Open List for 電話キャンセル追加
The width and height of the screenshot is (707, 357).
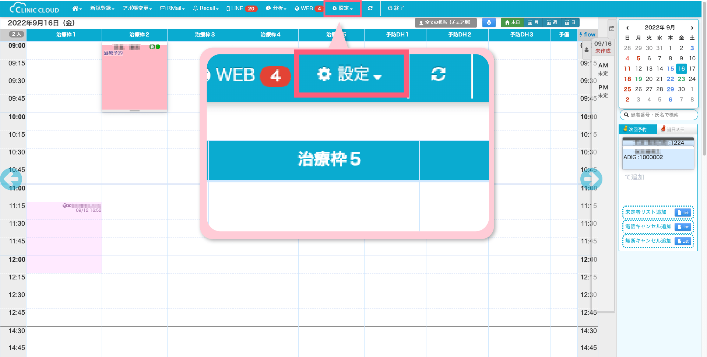683,227
